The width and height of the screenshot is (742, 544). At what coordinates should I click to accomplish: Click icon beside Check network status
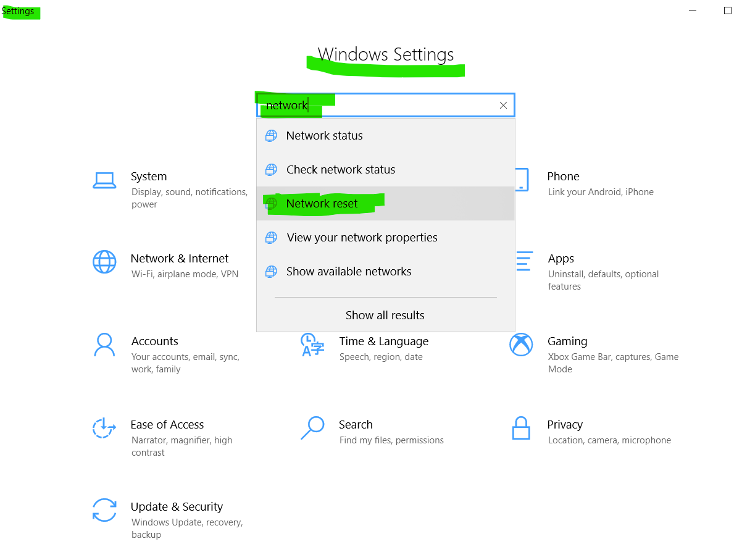(x=271, y=170)
